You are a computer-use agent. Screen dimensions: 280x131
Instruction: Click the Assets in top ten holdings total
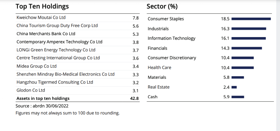43,99
